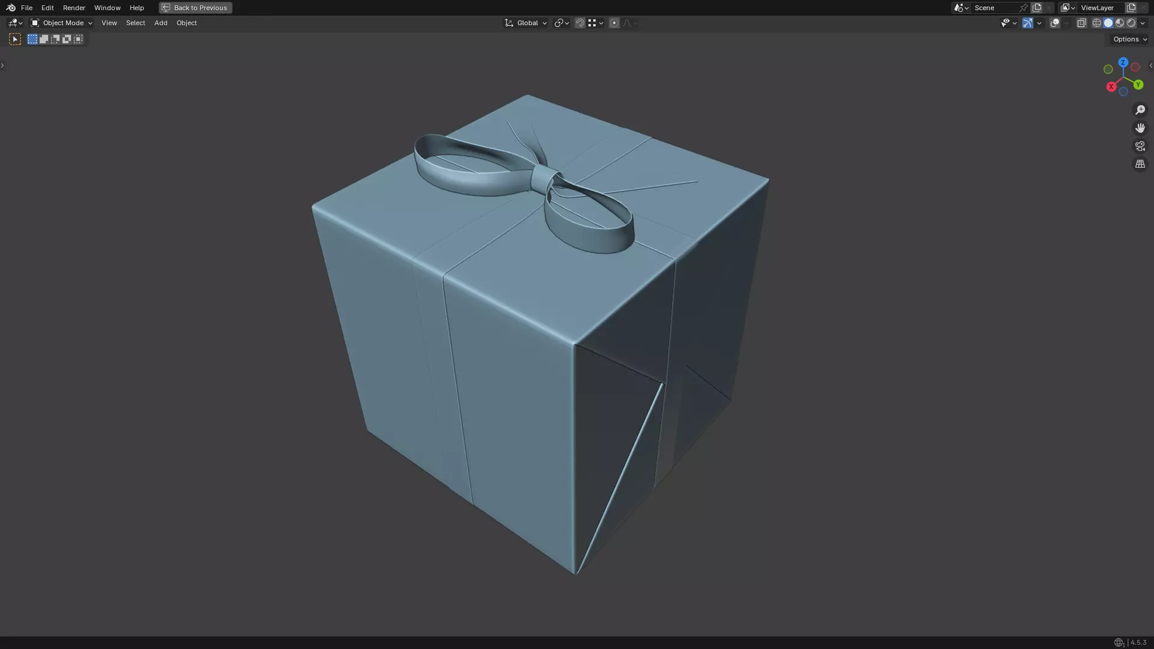Click the Z axis on navigation gizmo
Screen dimensions: 1154x649
[x=1123, y=62]
